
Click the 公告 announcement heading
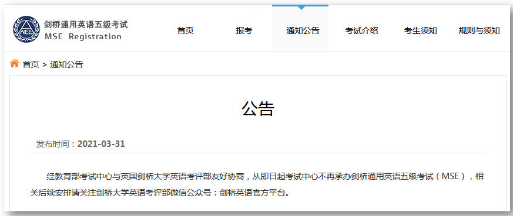[258, 108]
